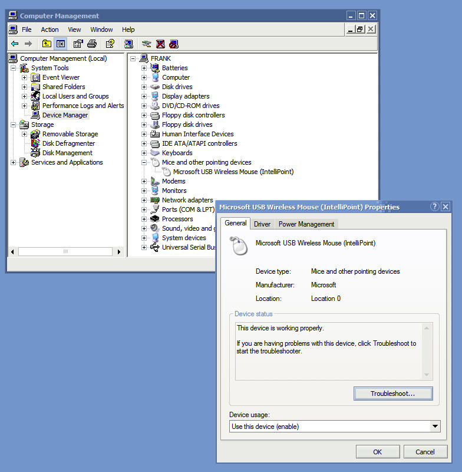Open the File menu
The image size is (462, 472).
(x=27, y=29)
